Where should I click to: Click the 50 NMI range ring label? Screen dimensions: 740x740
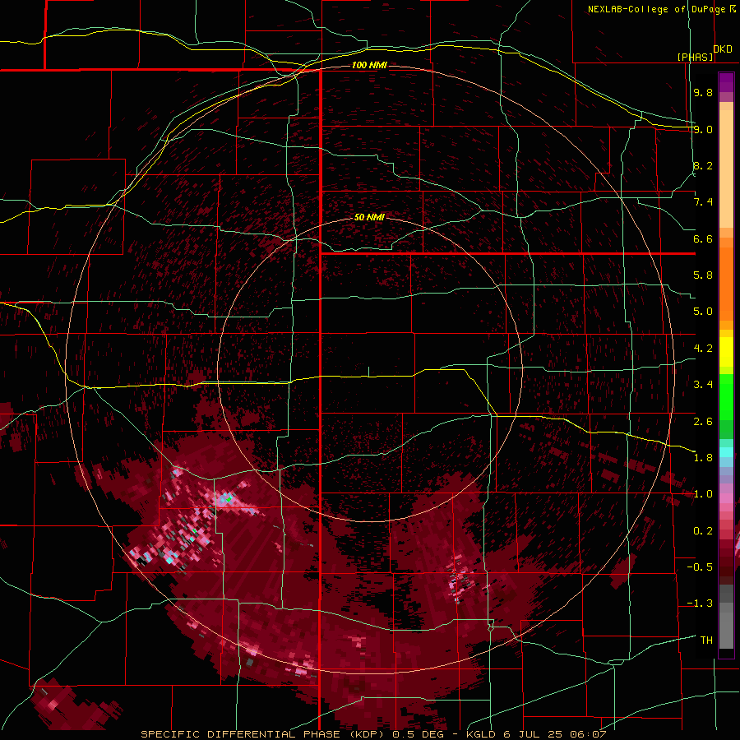click(x=369, y=217)
